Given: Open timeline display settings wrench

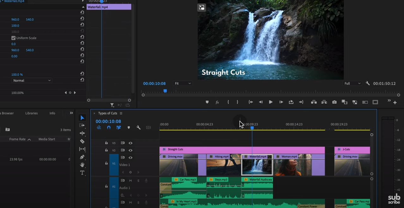Looking at the screenshot, I should pyautogui.click(x=138, y=127).
